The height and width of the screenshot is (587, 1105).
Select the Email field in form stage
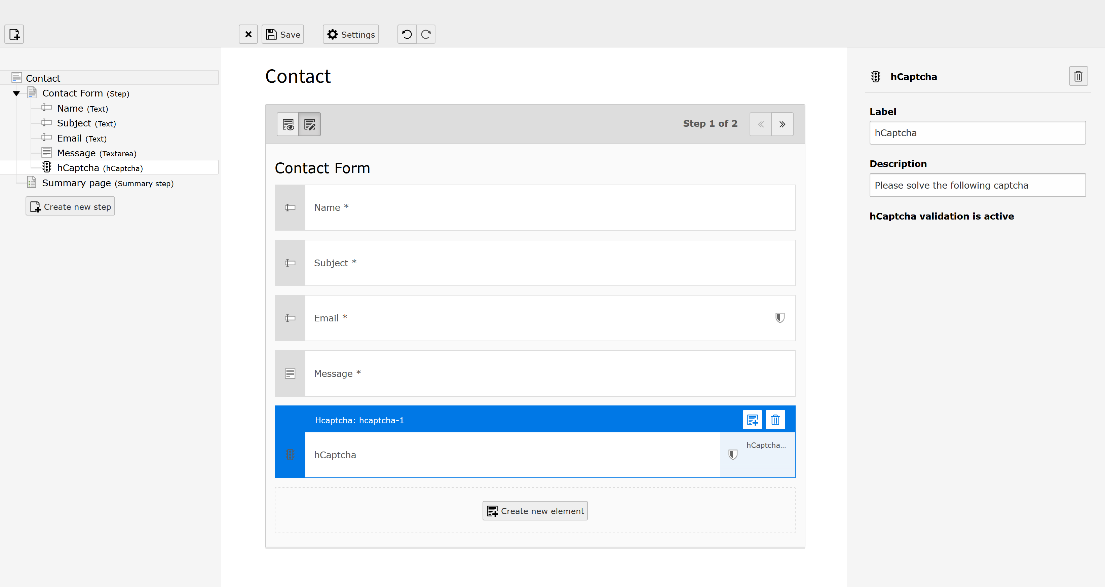(x=535, y=318)
